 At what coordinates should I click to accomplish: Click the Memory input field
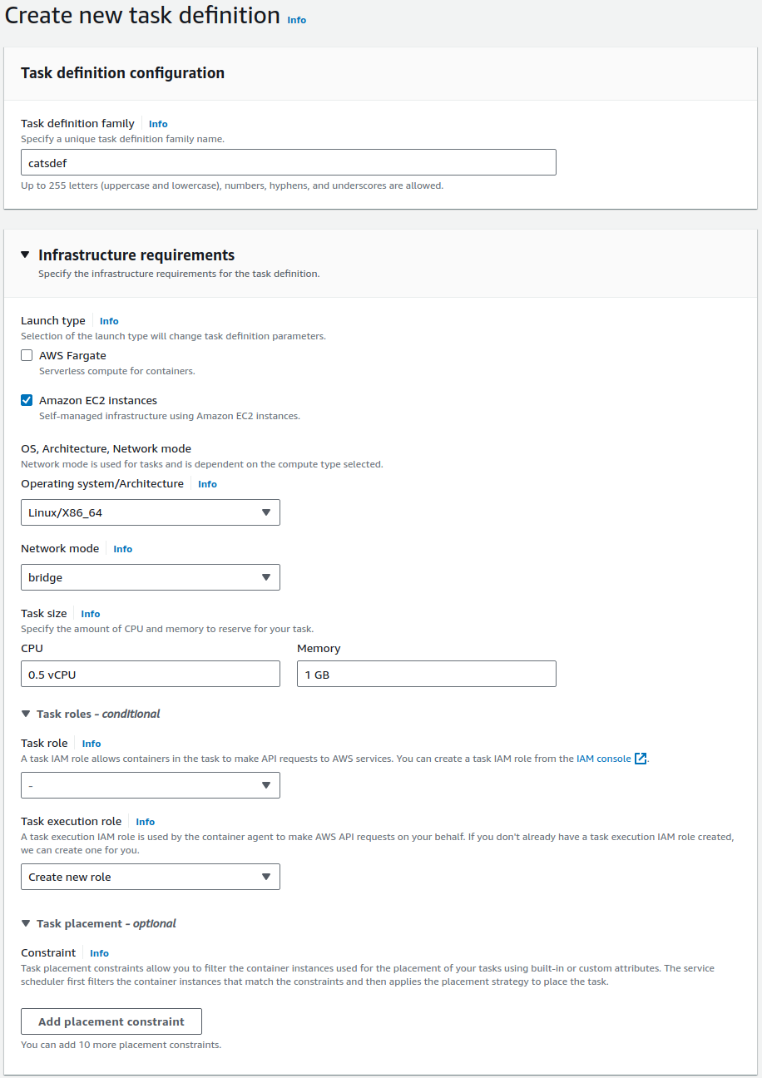(x=426, y=675)
